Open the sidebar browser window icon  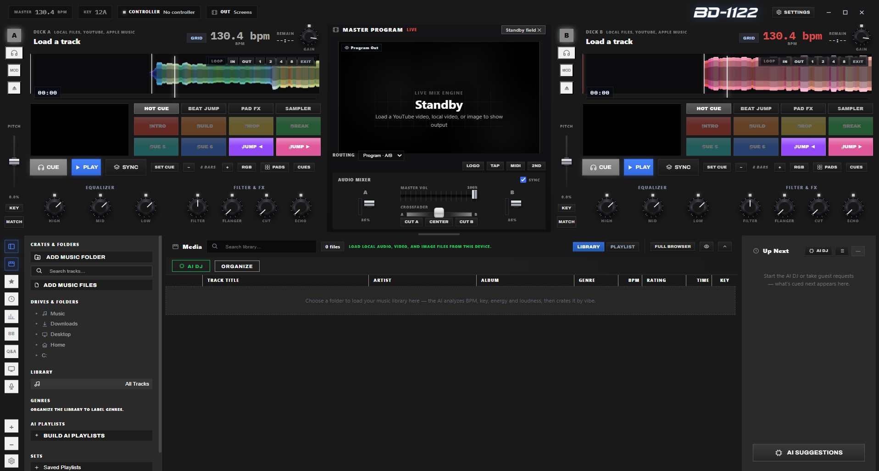point(11,264)
